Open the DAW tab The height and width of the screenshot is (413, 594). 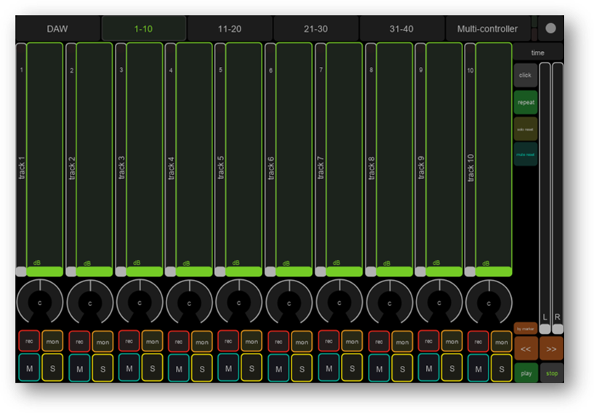point(57,29)
